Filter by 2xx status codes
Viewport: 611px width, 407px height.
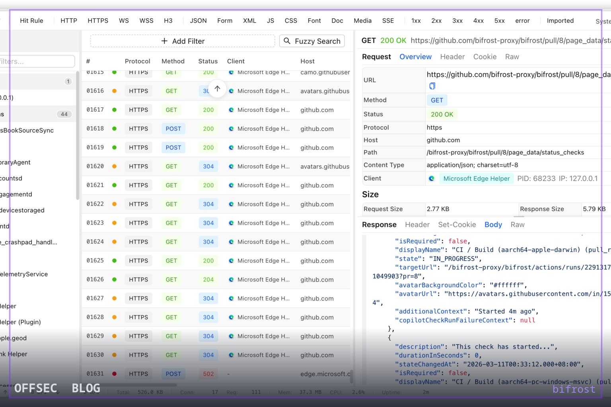(x=436, y=21)
